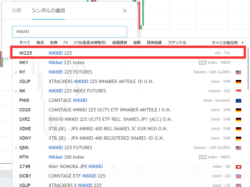Click the results list scrollbar
This screenshot has height=187, width=250.
tap(248, 69)
